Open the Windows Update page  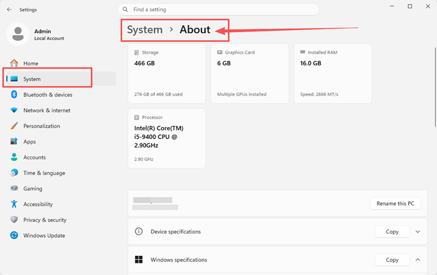(x=60, y=235)
